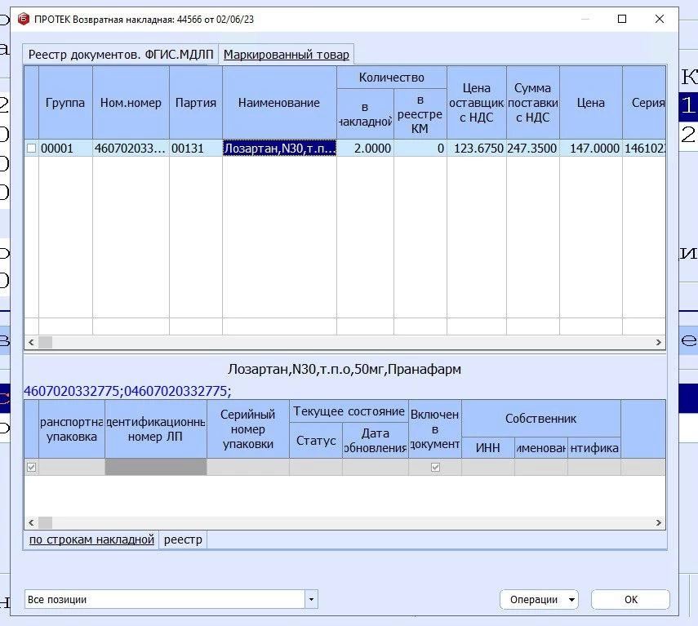The height and width of the screenshot is (626, 698).
Task: Click the ИНН column header
Action: (488, 447)
